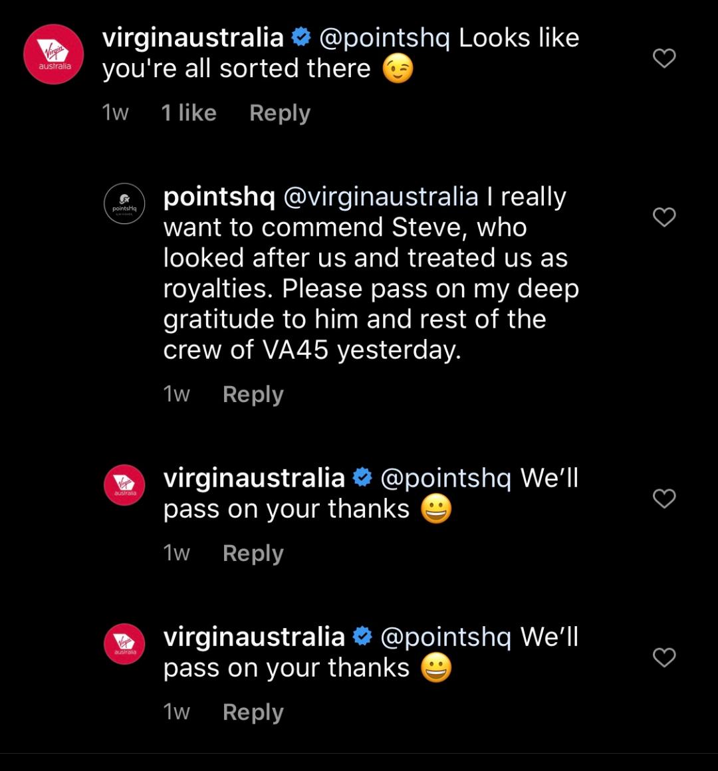View who liked via "1 like"
This screenshot has height=771, width=718.
[189, 113]
